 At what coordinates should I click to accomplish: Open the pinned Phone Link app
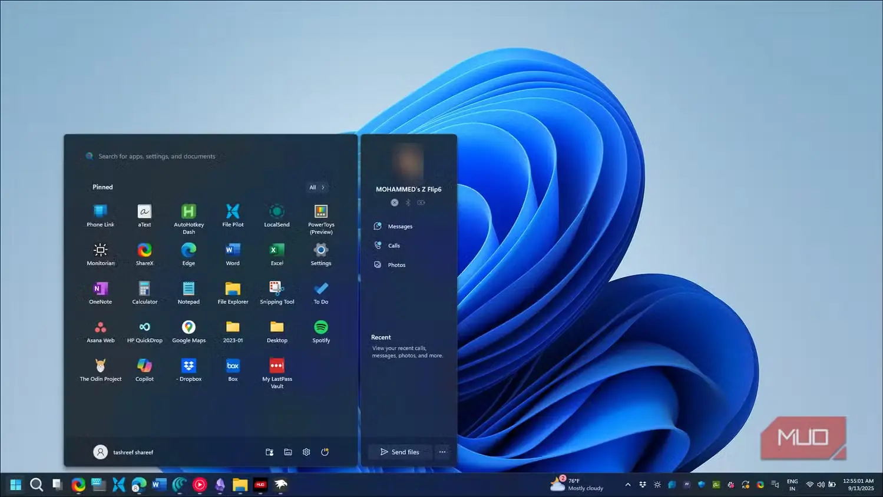100,216
